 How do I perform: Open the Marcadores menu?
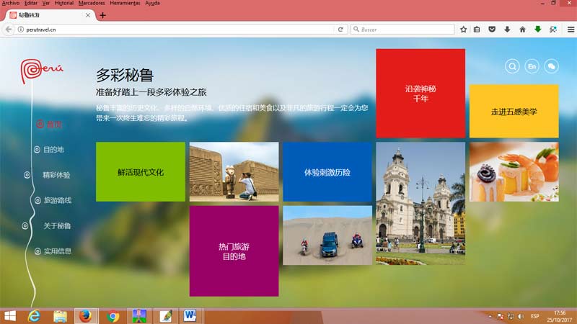click(x=92, y=3)
